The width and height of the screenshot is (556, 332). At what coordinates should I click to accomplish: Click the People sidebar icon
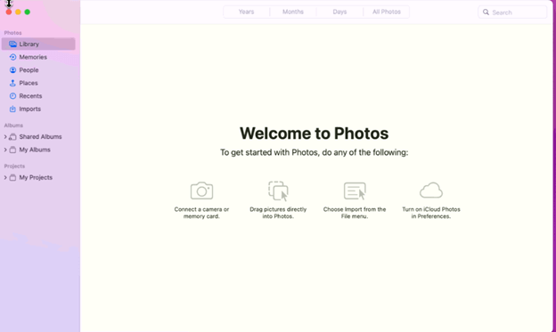coord(12,69)
